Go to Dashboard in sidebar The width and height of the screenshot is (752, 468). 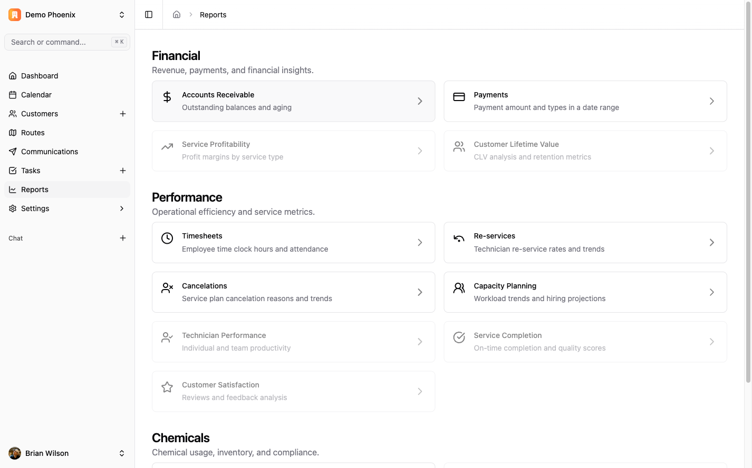coord(40,76)
